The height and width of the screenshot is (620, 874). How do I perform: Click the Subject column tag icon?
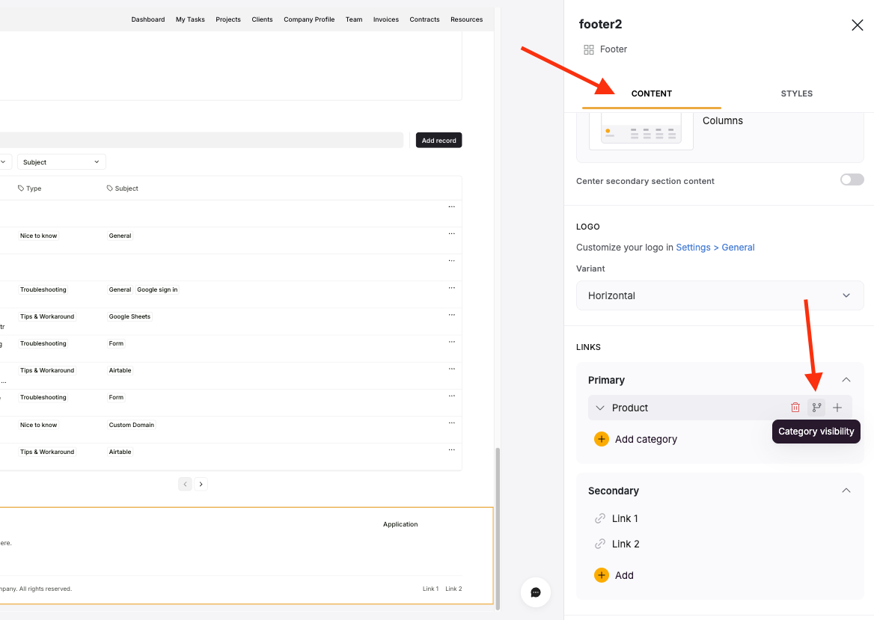[110, 188]
